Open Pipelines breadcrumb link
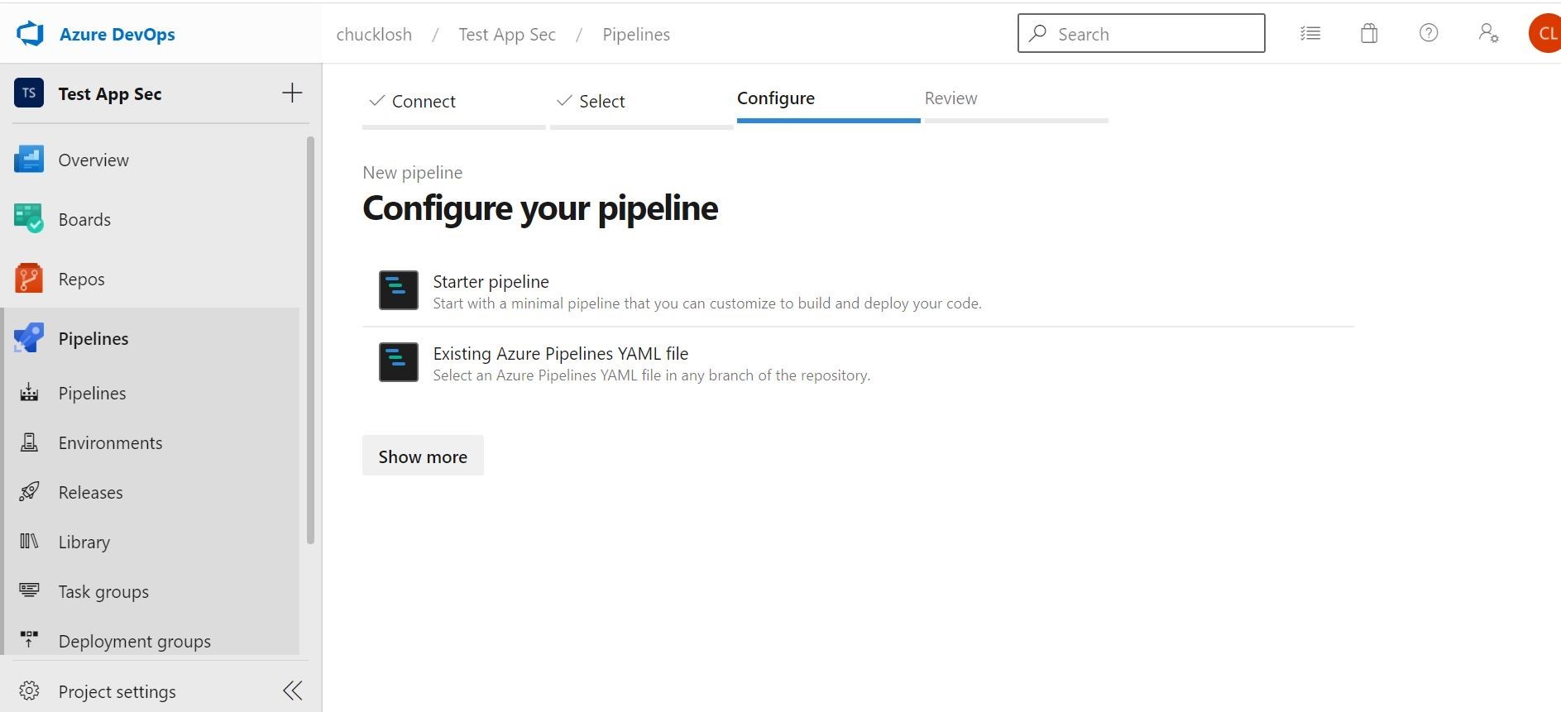The width and height of the screenshot is (1561, 712). pos(636,34)
